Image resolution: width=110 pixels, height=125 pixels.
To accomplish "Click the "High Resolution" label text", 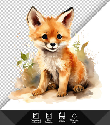I will point(49,121).
